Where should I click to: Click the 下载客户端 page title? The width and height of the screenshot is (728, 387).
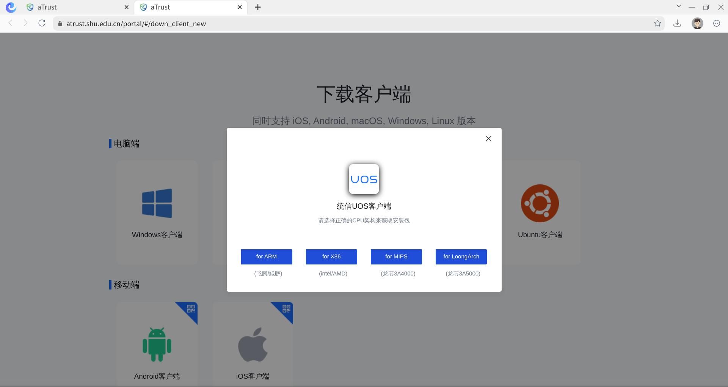pyautogui.click(x=364, y=94)
